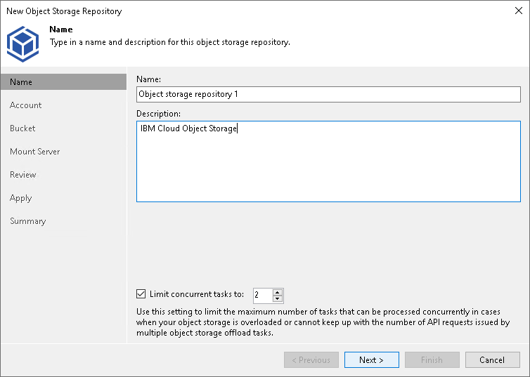The width and height of the screenshot is (530, 377).
Task: Click the Next > button
Action: [371, 359]
